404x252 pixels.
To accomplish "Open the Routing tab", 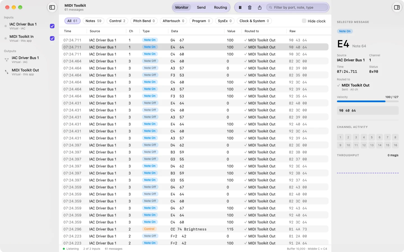I will pyautogui.click(x=221, y=8).
